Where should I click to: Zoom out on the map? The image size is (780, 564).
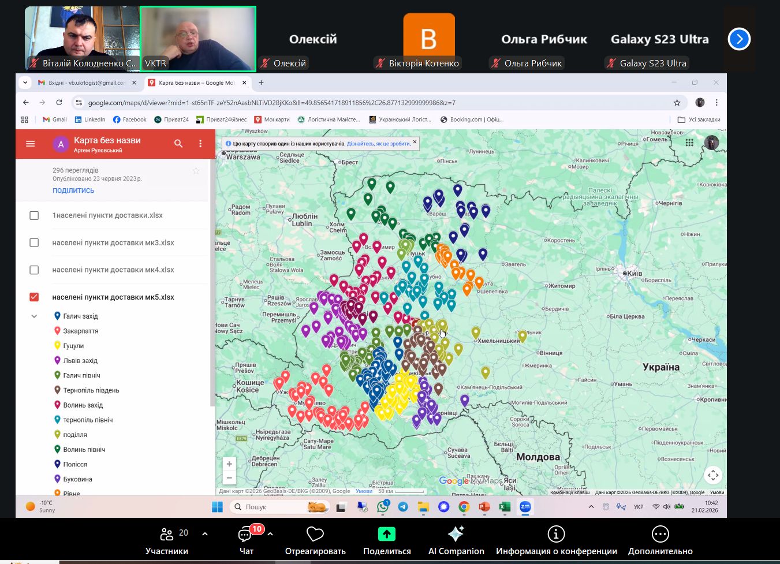coord(229,478)
